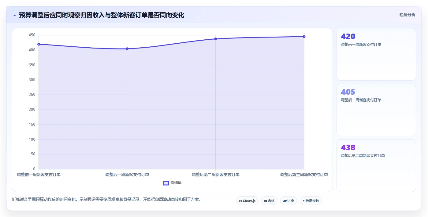The image size is (428, 217).
Task: Click the data point for 调整后一周新客支付订单
Action: pos(127,49)
